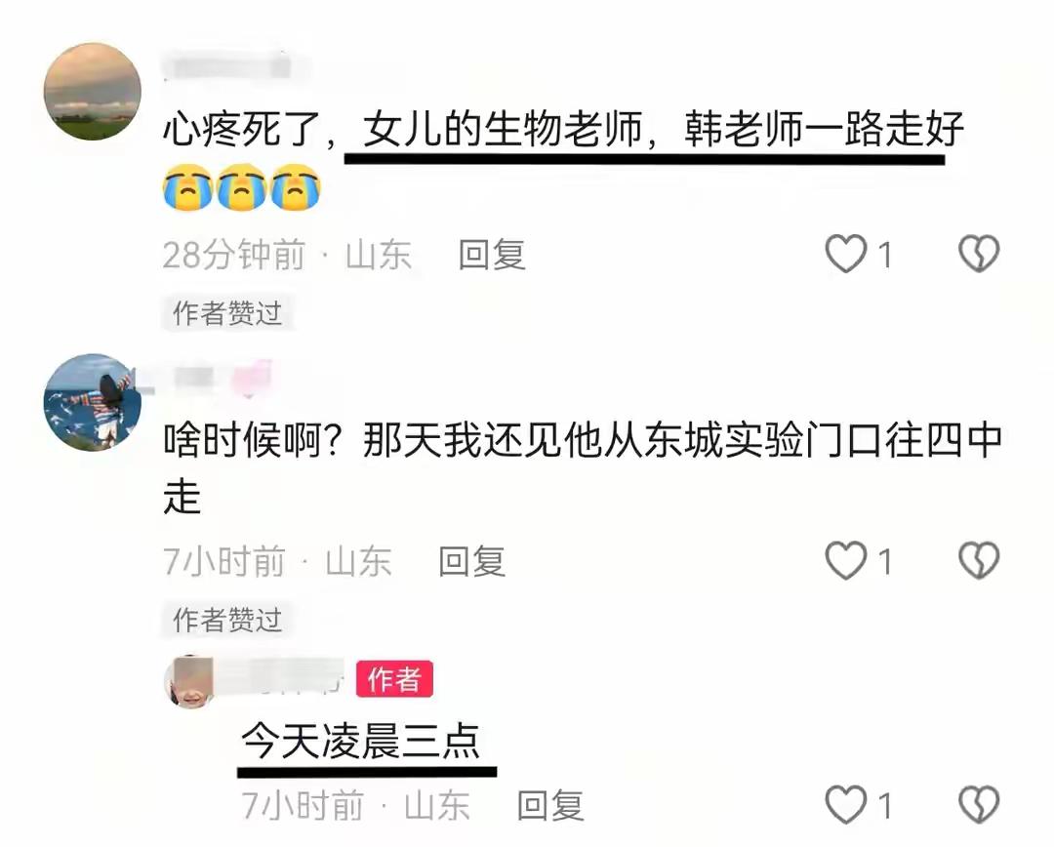
Task: Dislike the 啥时候啊 comment
Action: tap(979, 561)
